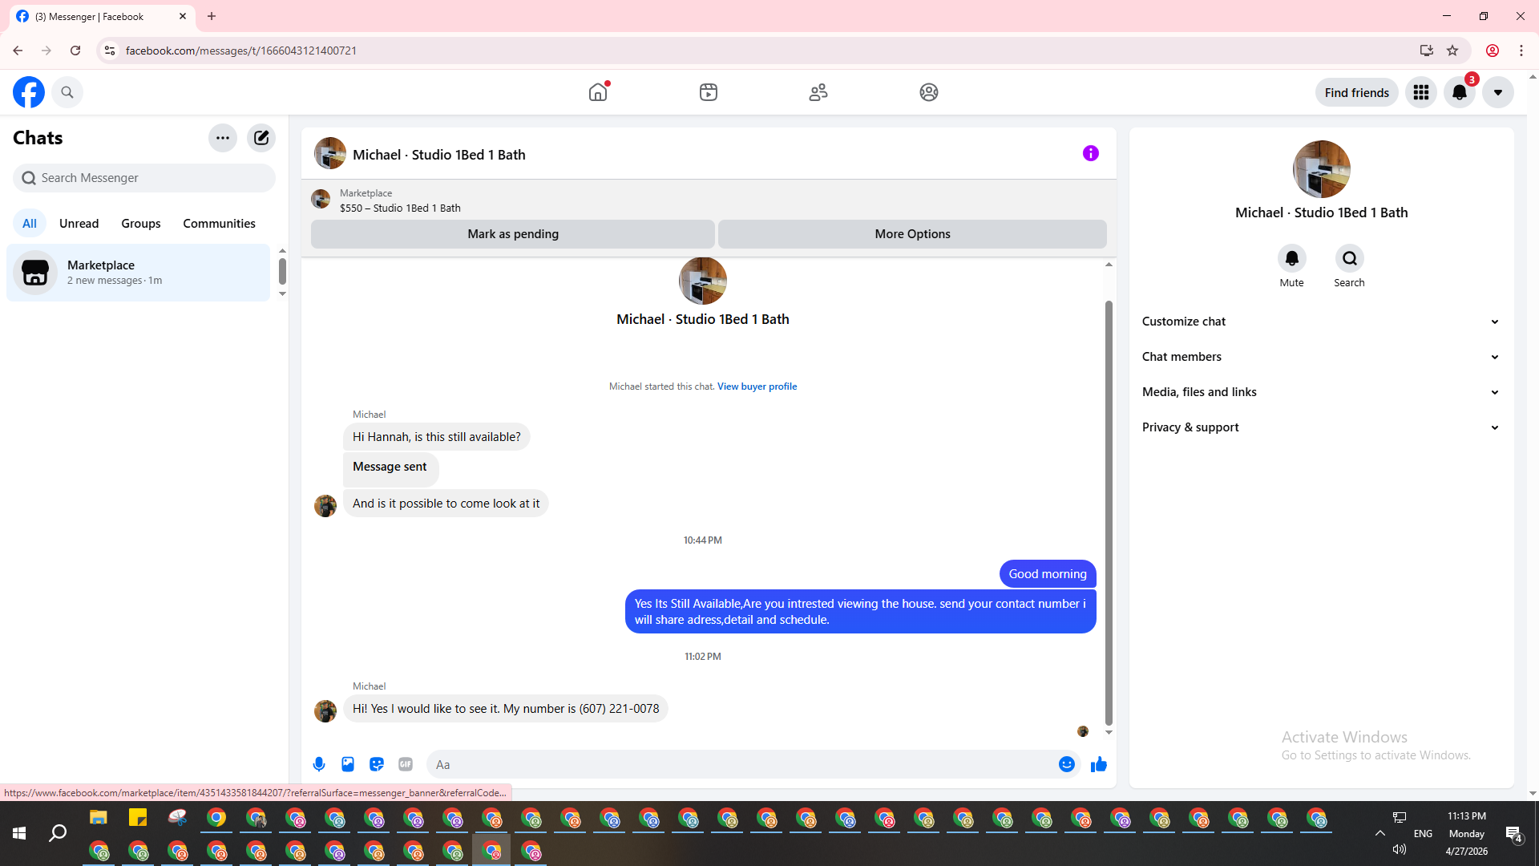The height and width of the screenshot is (866, 1539).
Task: Switch to Groups chats tab
Action: tap(141, 224)
